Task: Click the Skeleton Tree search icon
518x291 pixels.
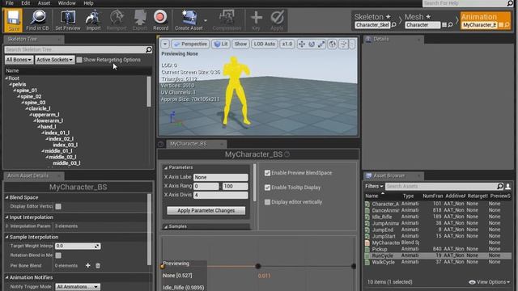Action: pyautogui.click(x=149, y=49)
